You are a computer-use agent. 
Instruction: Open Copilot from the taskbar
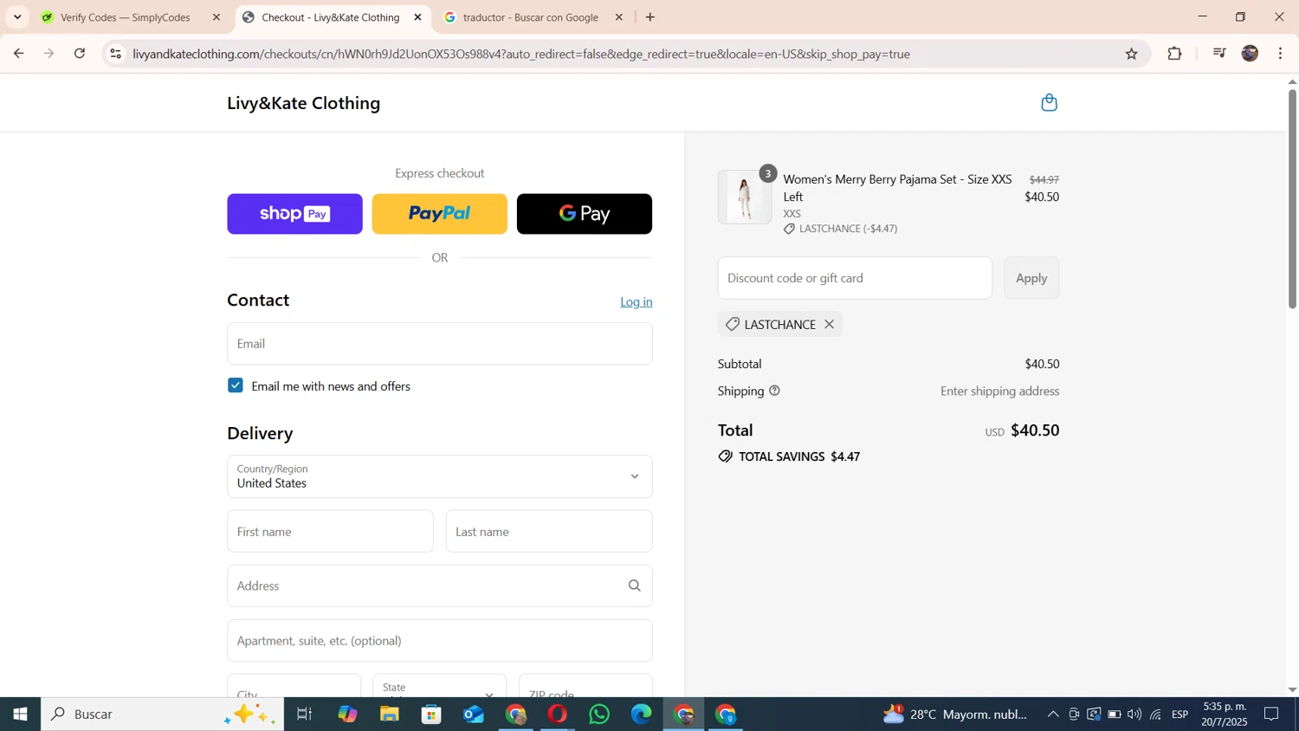347,715
